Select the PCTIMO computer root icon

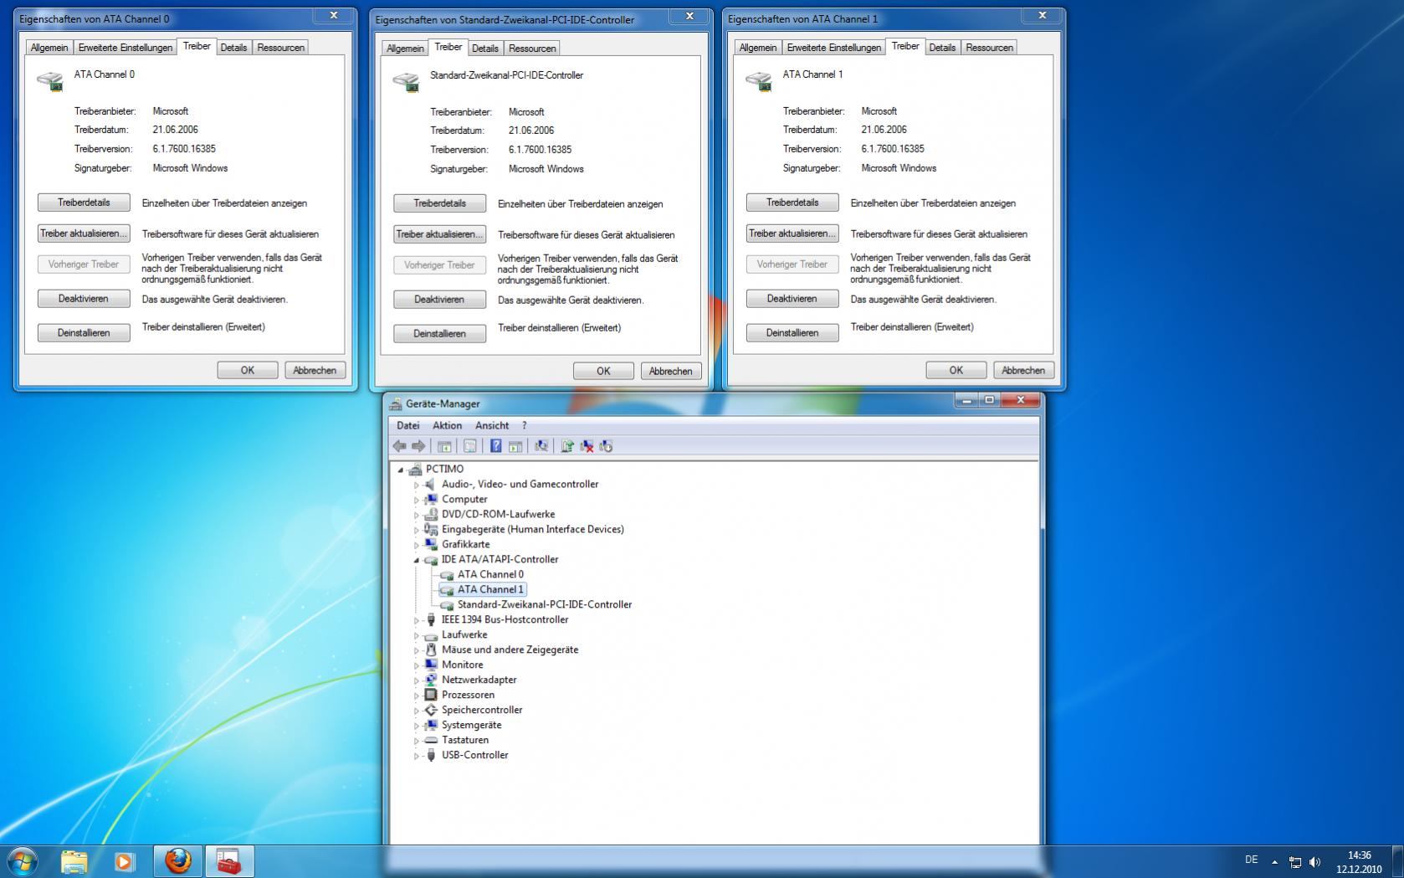click(x=415, y=470)
